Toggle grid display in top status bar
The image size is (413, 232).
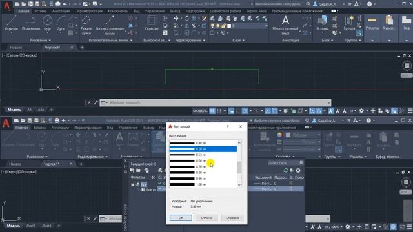[212, 111]
